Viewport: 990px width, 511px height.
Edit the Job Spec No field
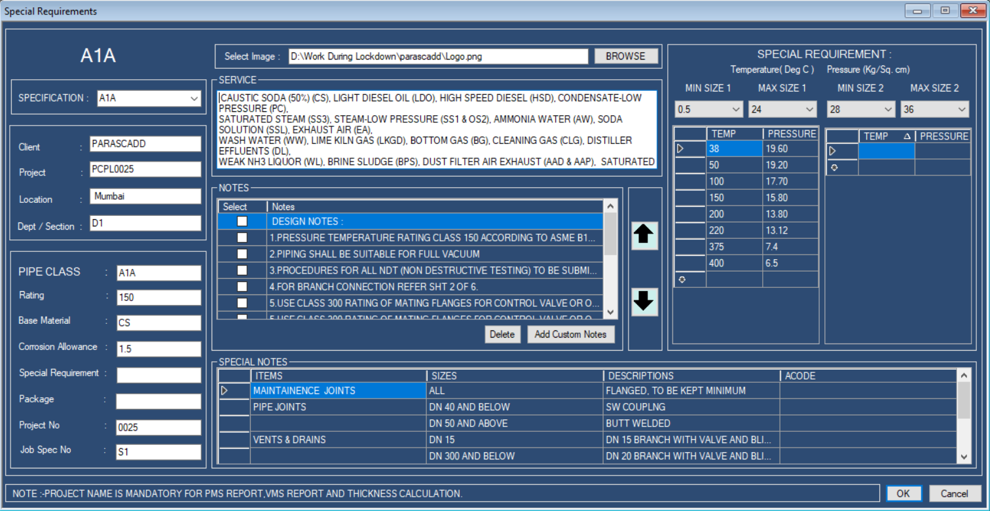(x=158, y=451)
